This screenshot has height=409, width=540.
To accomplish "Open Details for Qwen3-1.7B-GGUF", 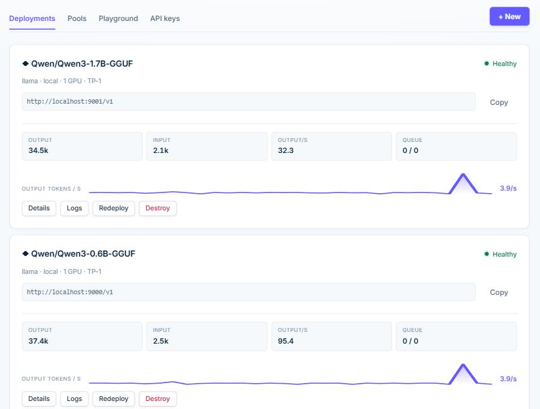I will point(39,209).
